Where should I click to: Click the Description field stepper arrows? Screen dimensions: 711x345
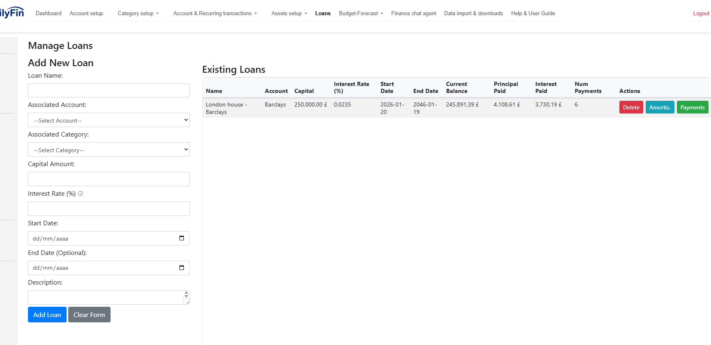[x=186, y=294]
